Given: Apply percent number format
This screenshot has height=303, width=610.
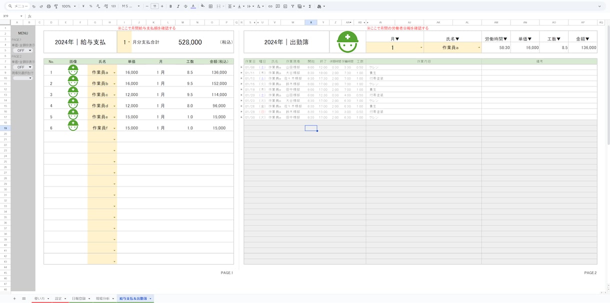Looking at the screenshot, I should [x=90, y=6].
